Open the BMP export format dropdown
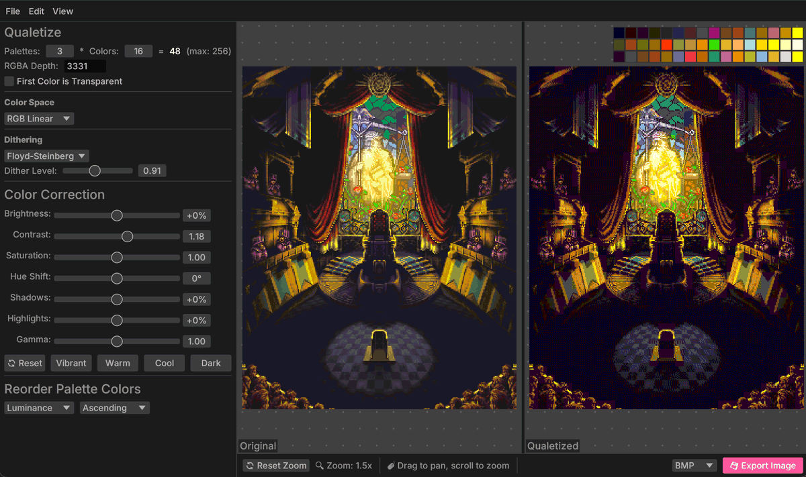The height and width of the screenshot is (477, 806). (694, 465)
